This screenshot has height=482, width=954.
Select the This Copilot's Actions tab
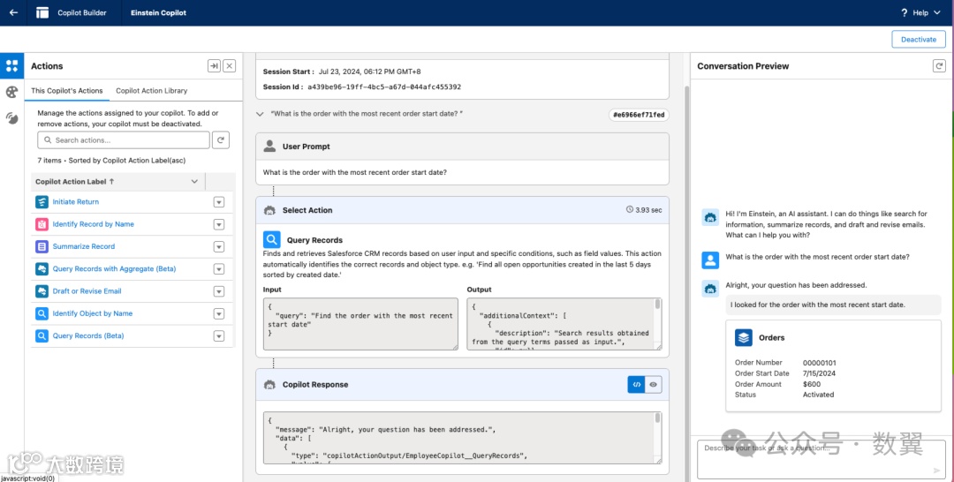click(x=67, y=91)
